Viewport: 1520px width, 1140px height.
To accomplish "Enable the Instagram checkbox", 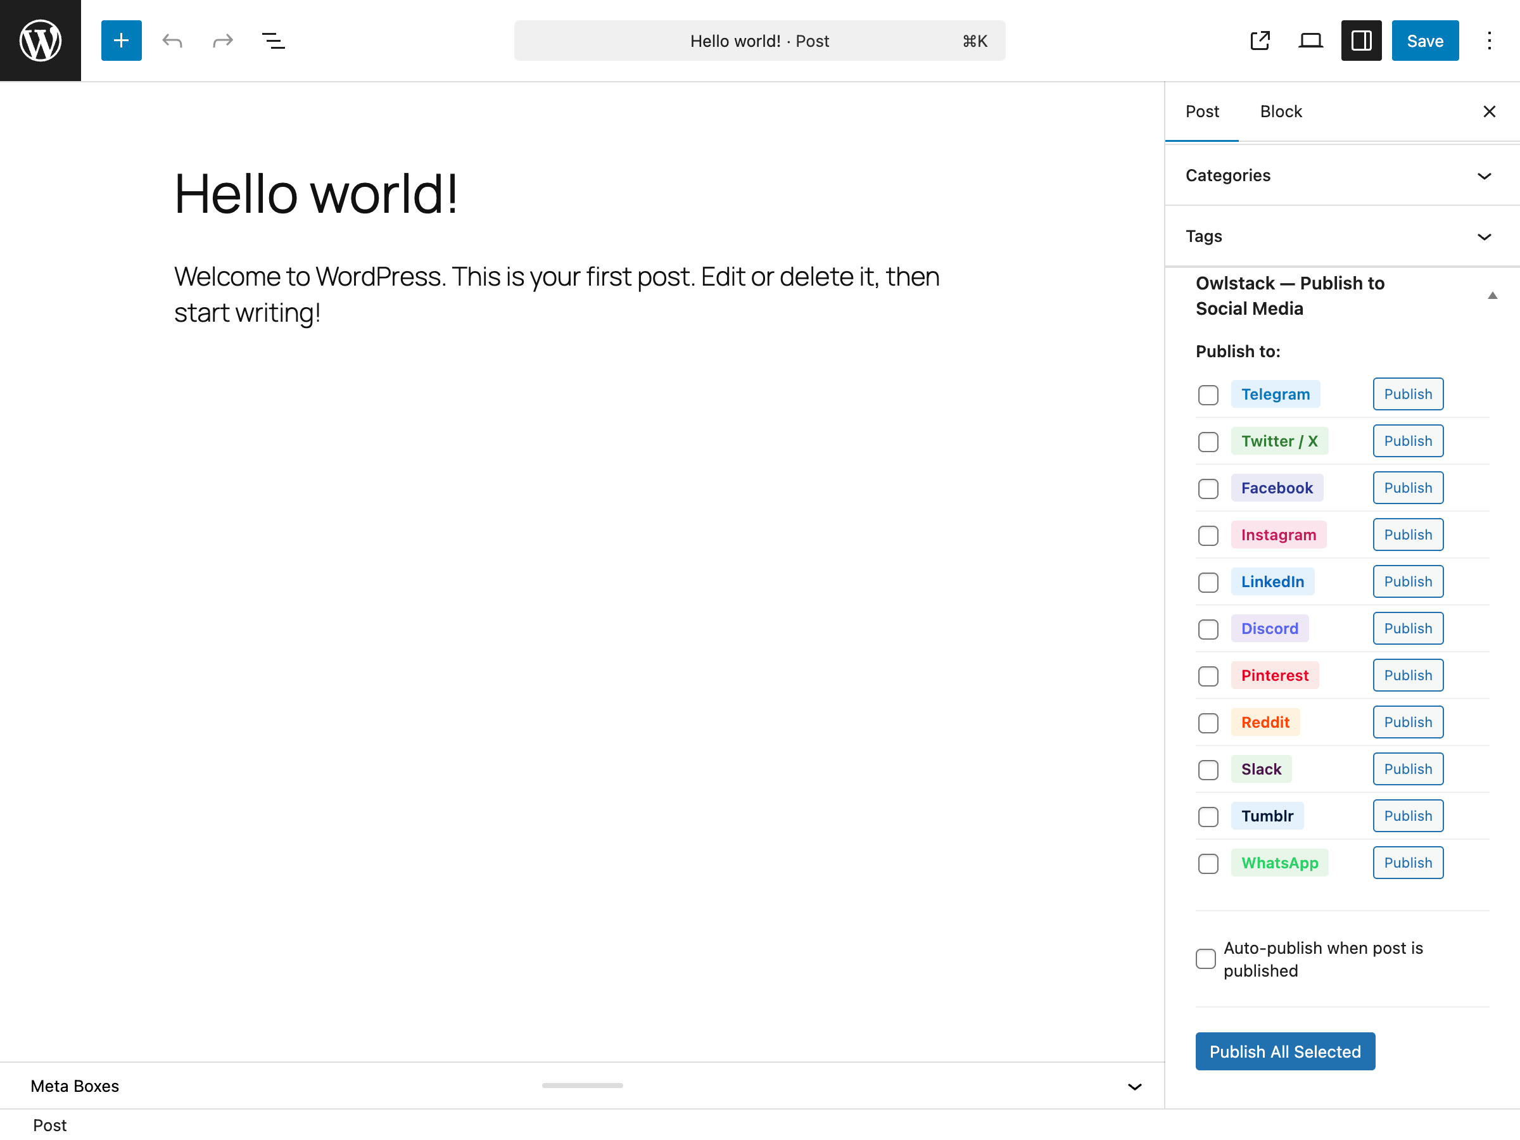I will (x=1208, y=535).
